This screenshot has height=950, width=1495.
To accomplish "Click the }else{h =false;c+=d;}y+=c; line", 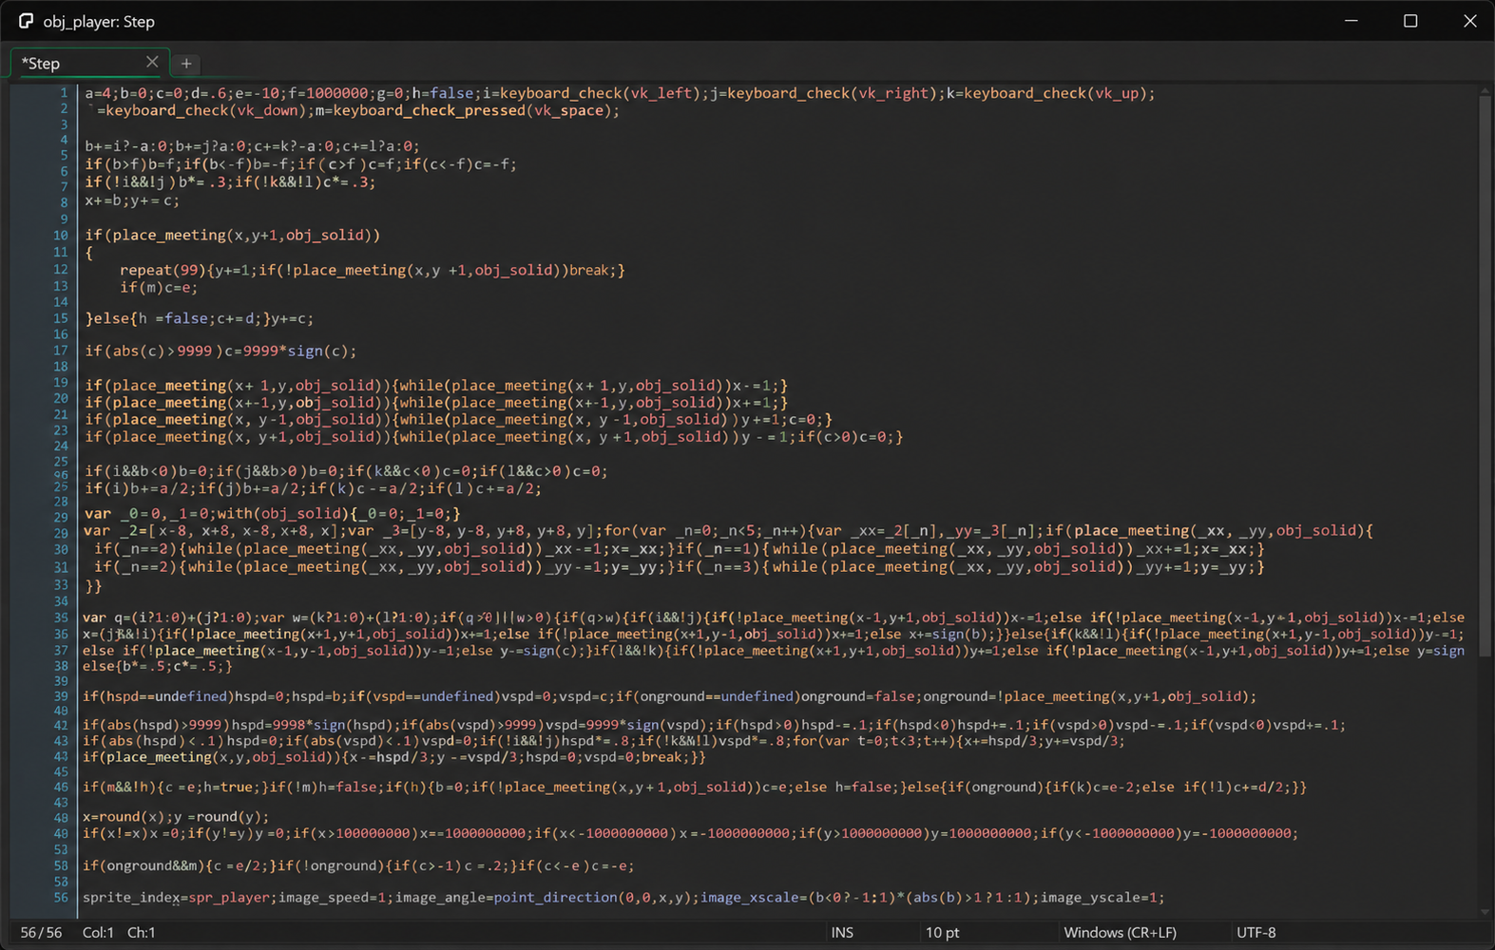I will 200,318.
